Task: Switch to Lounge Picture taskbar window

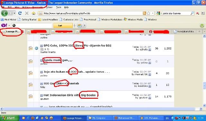Action: [74, 118]
